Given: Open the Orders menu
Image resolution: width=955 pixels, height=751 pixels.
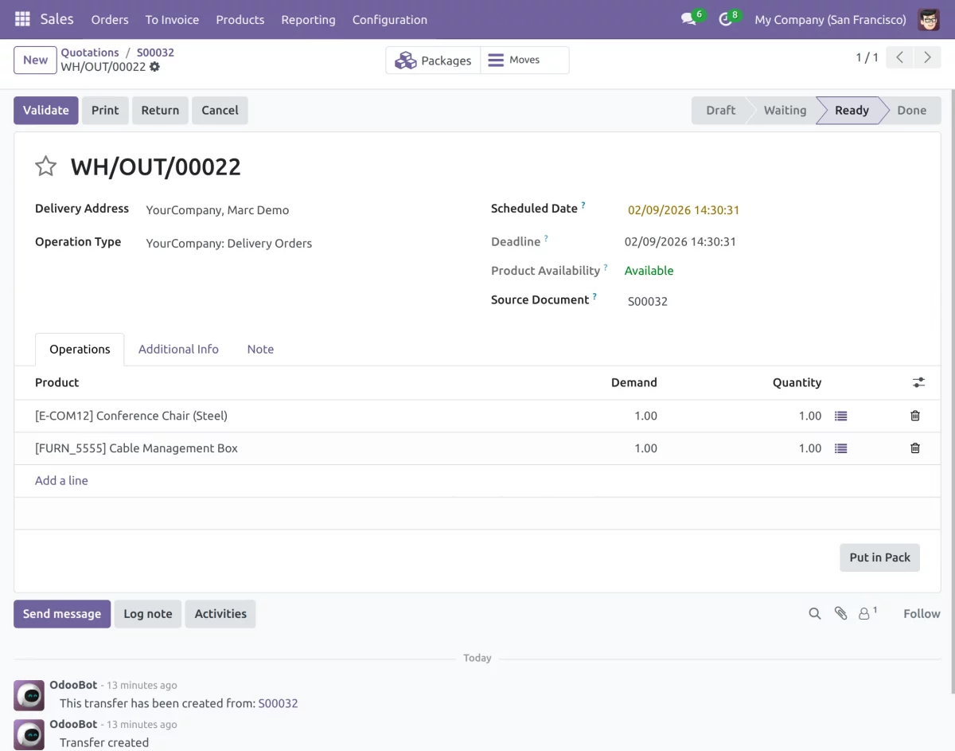Looking at the screenshot, I should (x=110, y=19).
